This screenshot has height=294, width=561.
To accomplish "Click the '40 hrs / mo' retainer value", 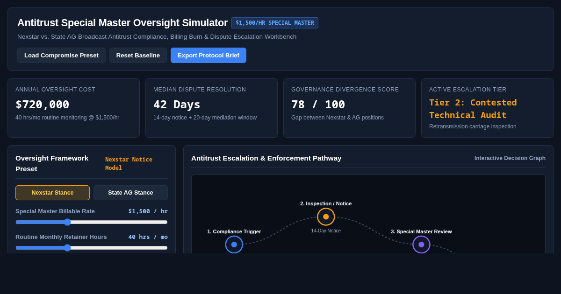I will (x=148, y=237).
